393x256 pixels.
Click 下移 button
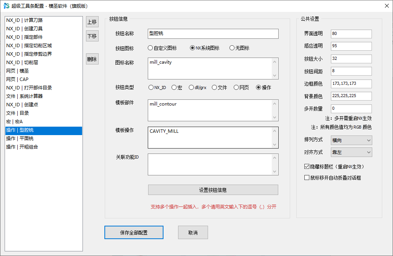(x=92, y=36)
